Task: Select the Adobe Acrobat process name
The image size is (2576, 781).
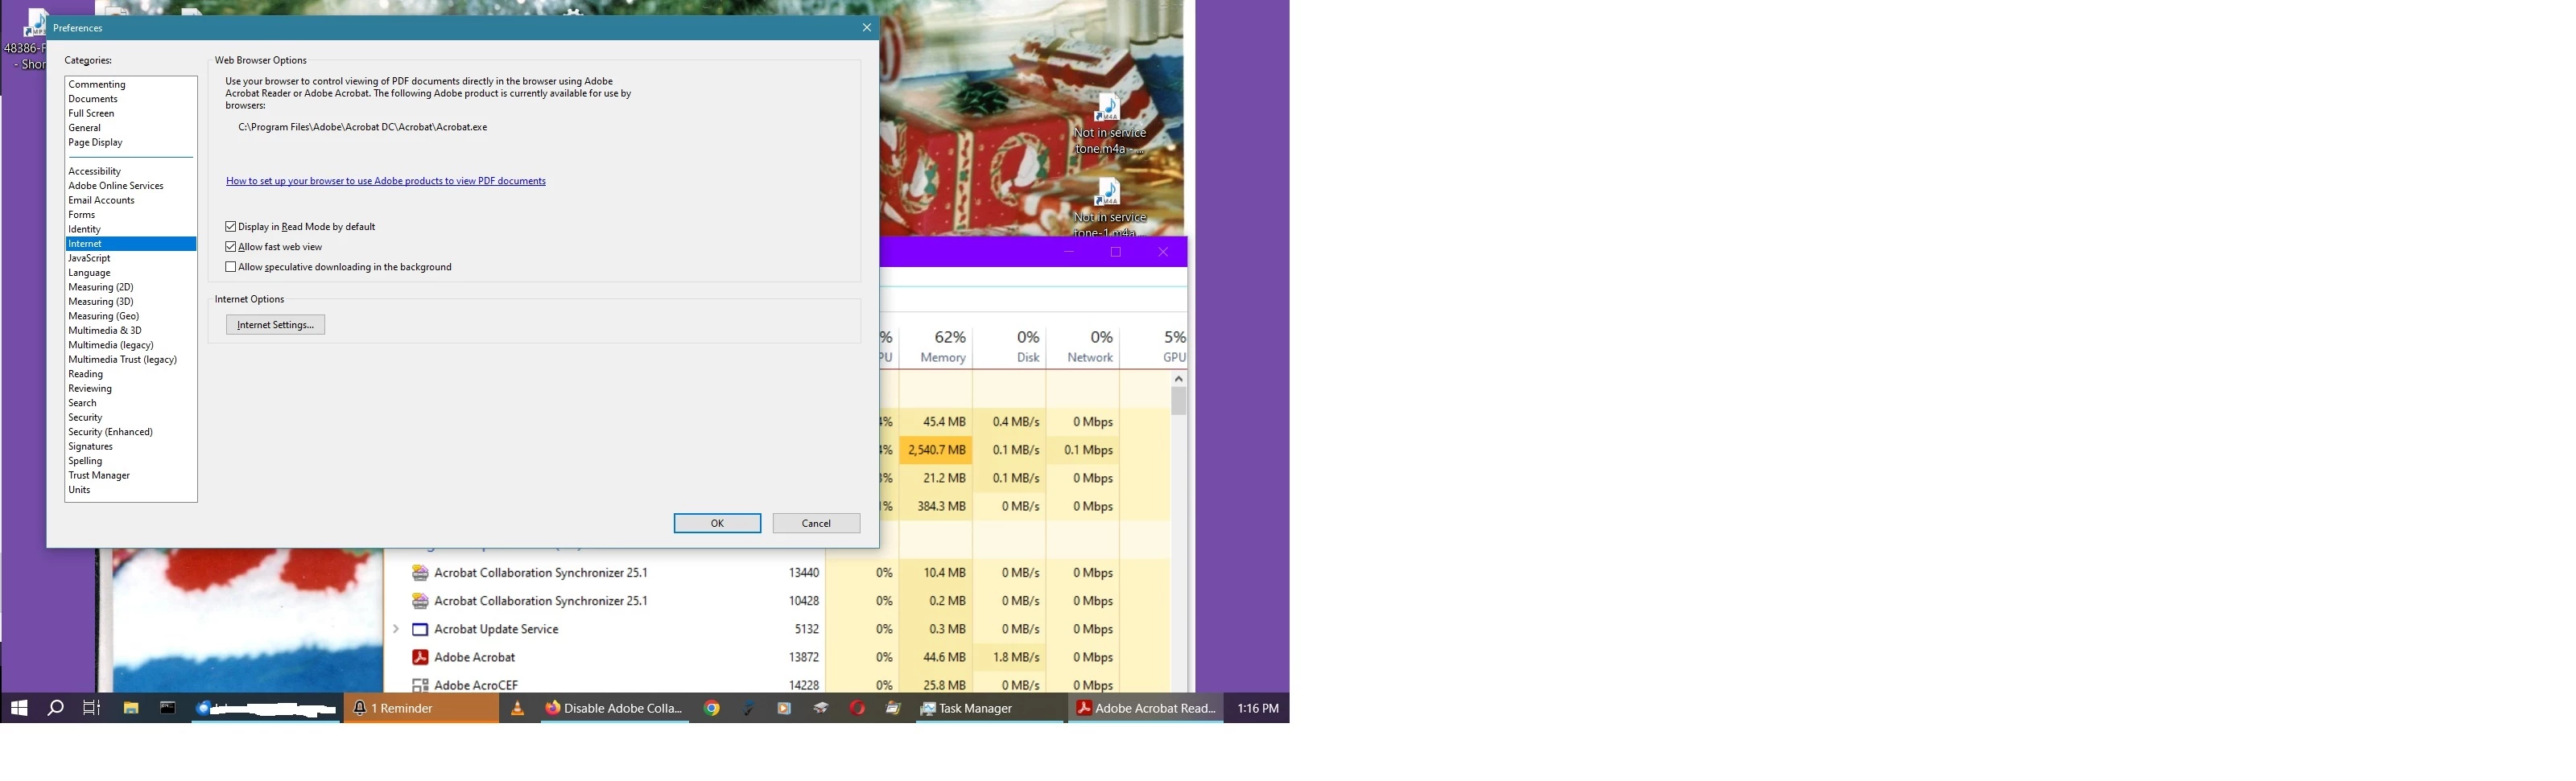Action: pos(475,657)
